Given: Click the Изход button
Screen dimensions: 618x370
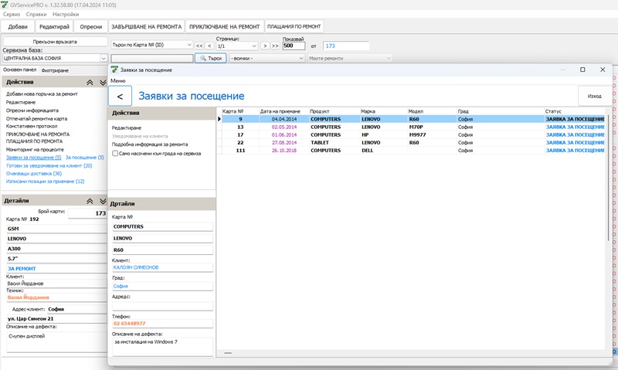Looking at the screenshot, I should pos(594,96).
